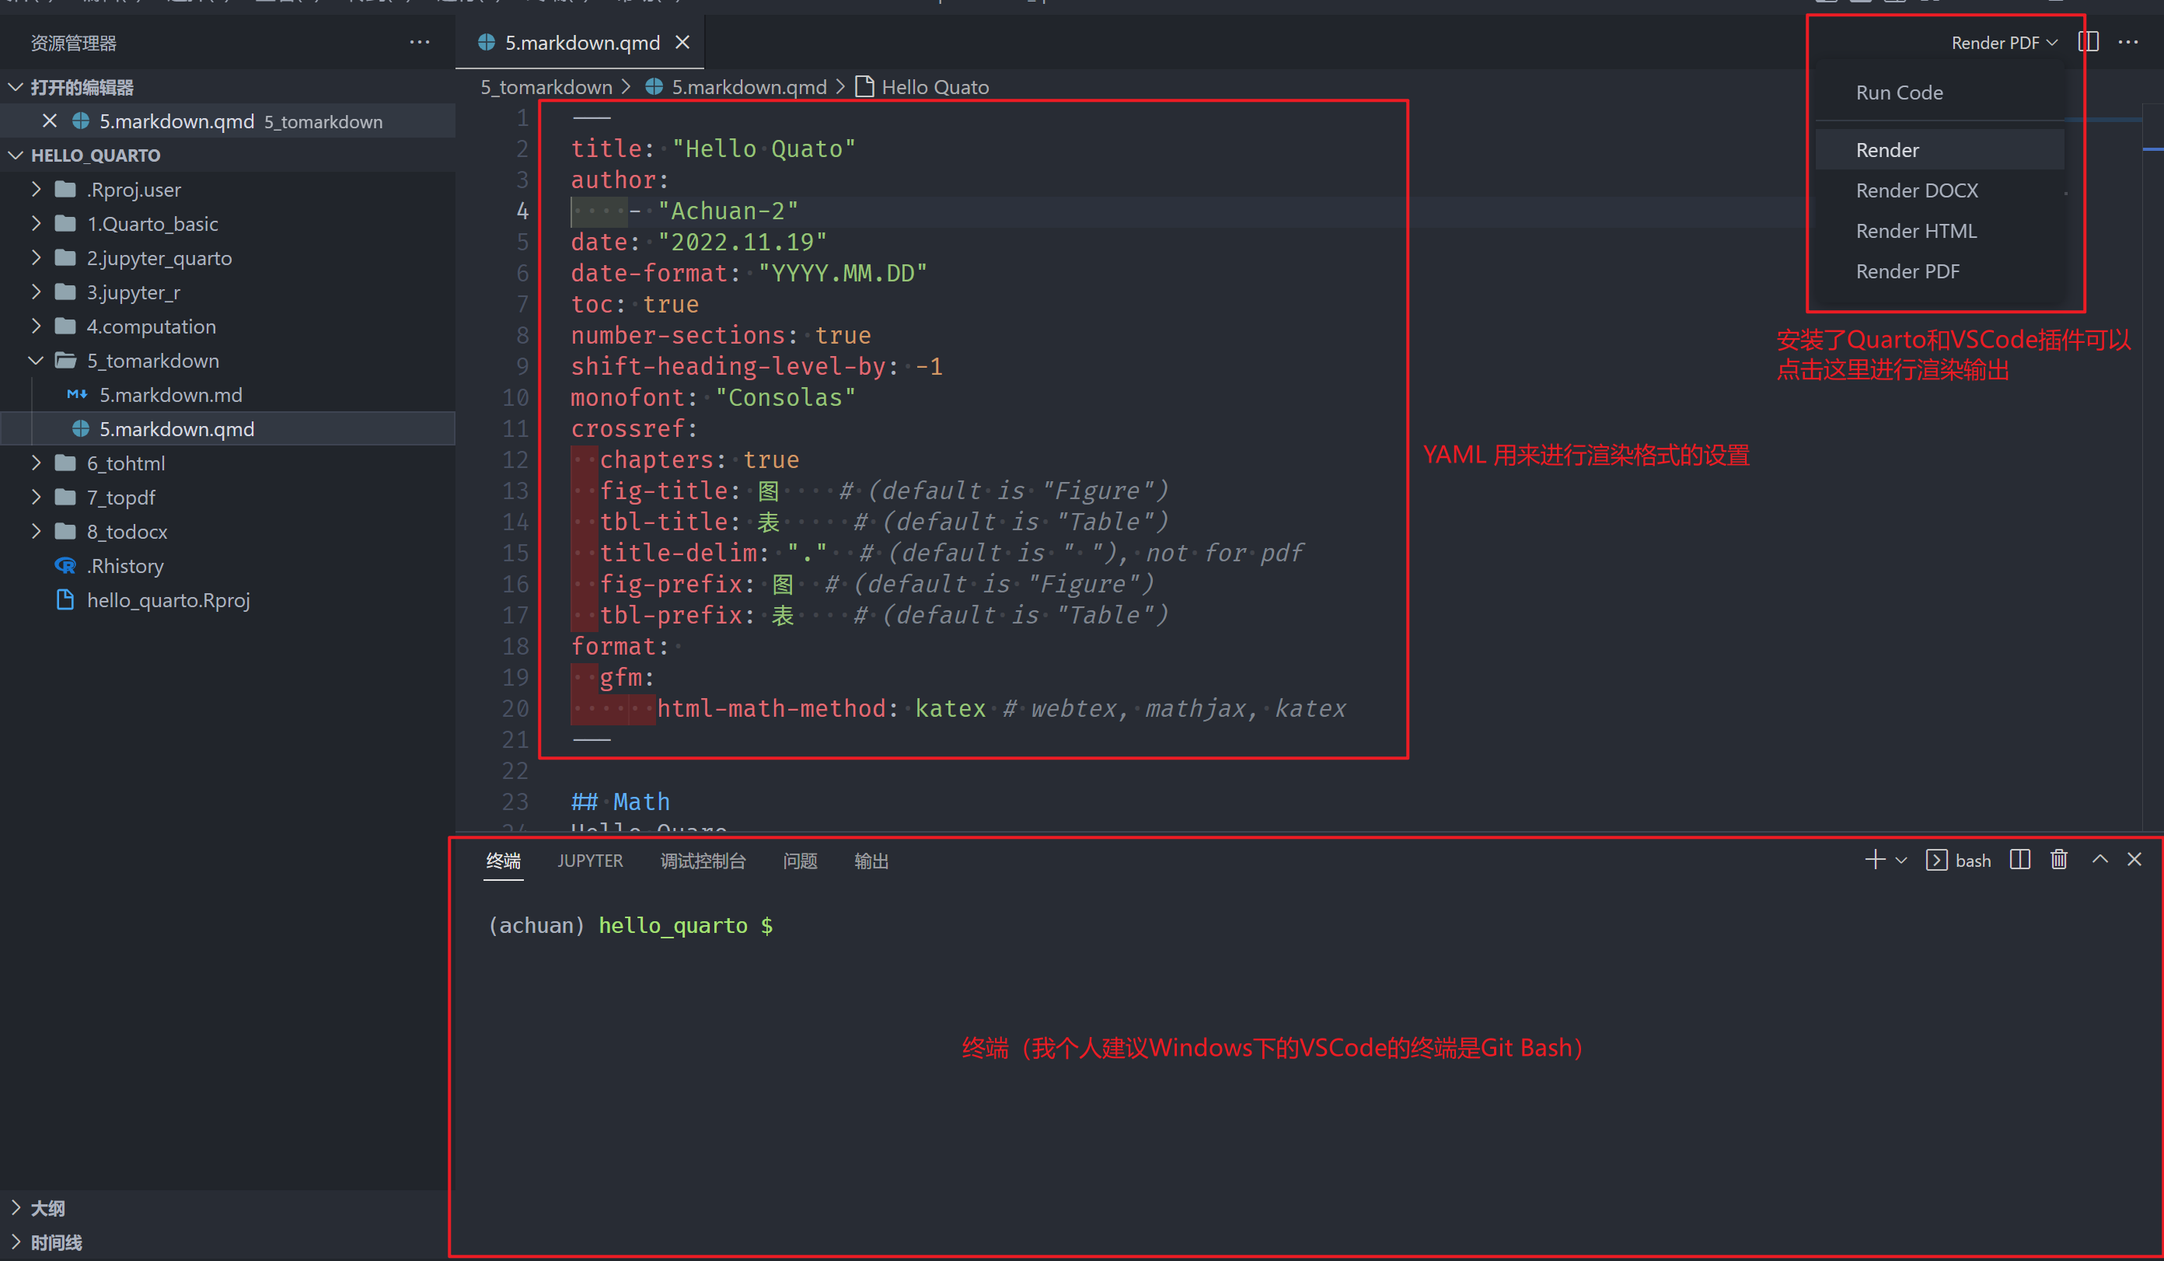Select Render DOCX from the render menu

point(1917,190)
